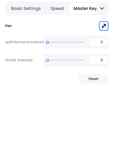Click the middle of the Shrink Intensity track
This screenshot has height=166, width=113.
pos(66,60)
